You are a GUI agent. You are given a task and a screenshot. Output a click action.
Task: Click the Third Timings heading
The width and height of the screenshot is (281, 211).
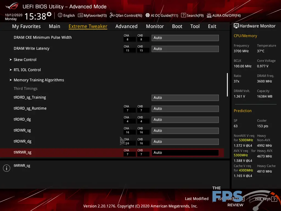pos(26,88)
